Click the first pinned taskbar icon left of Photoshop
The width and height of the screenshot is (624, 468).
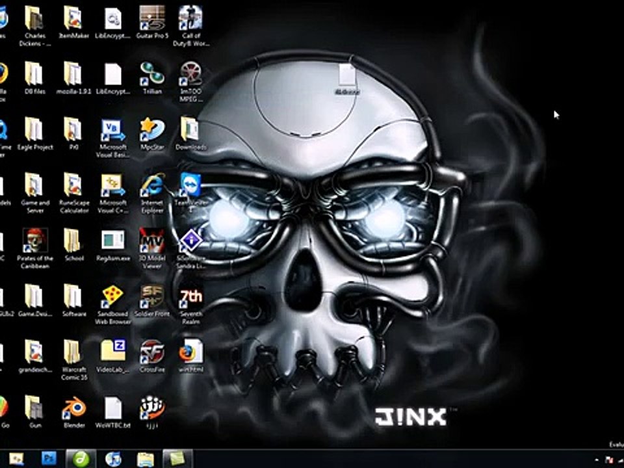click(17, 459)
